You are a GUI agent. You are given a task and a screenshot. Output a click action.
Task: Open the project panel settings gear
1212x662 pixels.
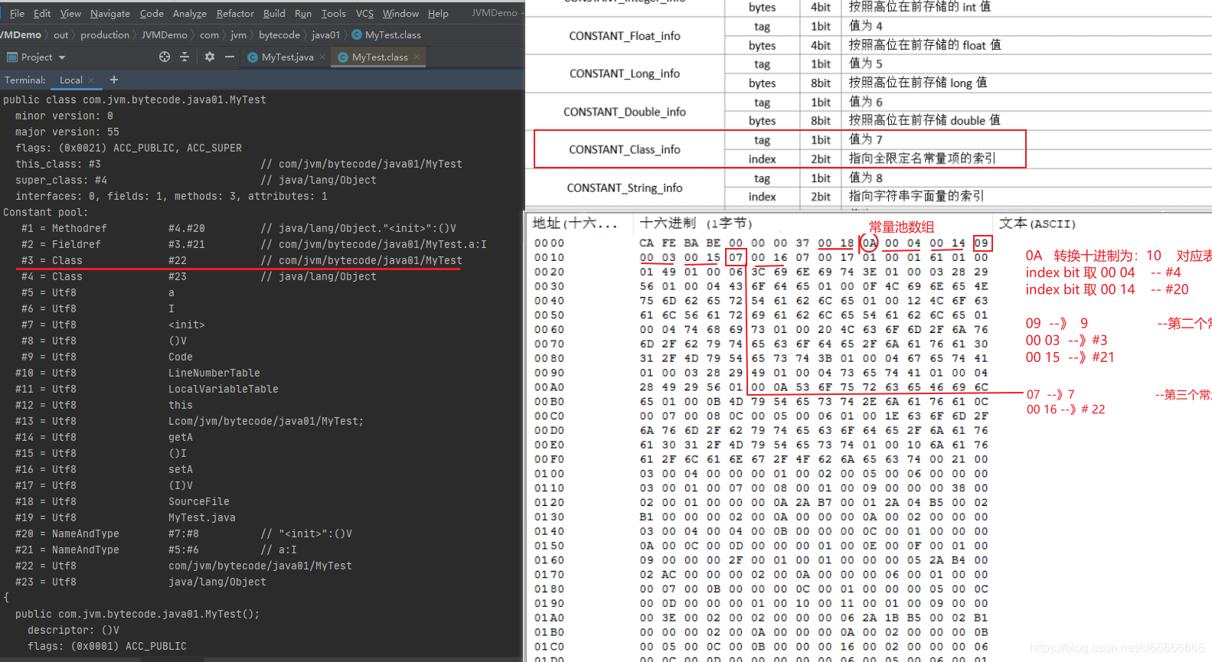210,57
